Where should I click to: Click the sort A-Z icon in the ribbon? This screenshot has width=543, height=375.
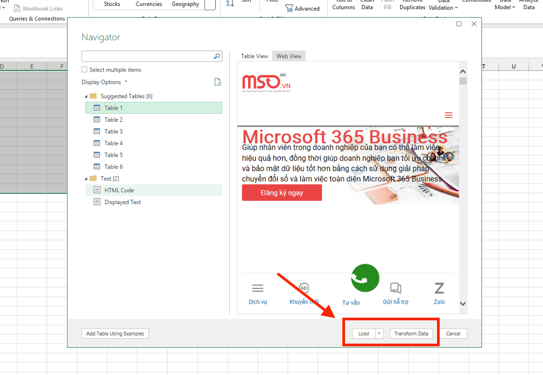[x=230, y=3]
